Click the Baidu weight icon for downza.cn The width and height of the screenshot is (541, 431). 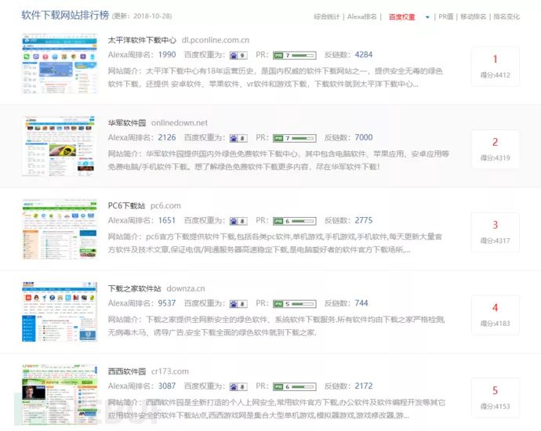238,304
